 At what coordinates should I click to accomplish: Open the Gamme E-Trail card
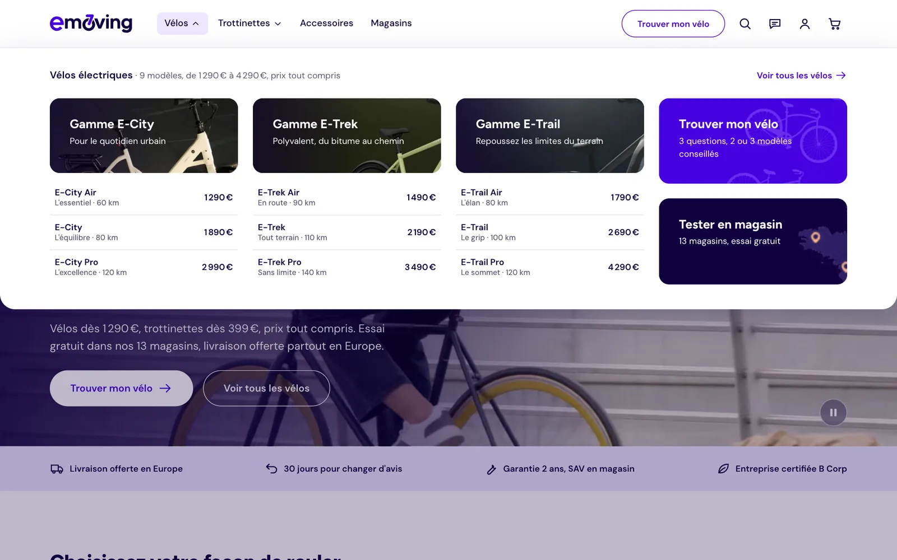click(x=549, y=136)
